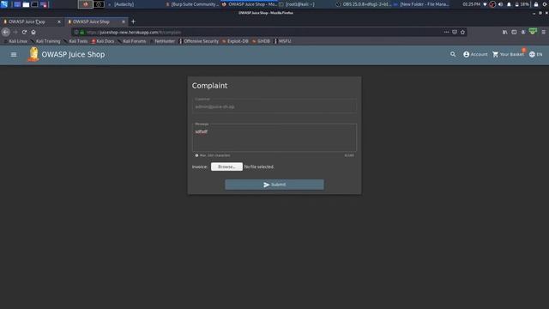Go back with the browser Back arrow
Image resolution: width=549 pixels, height=309 pixels.
6,33
